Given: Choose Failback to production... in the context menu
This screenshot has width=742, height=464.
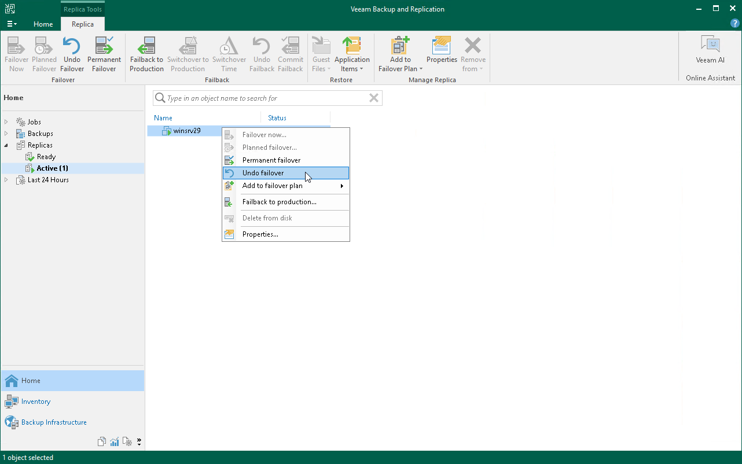Looking at the screenshot, I should [x=286, y=202].
